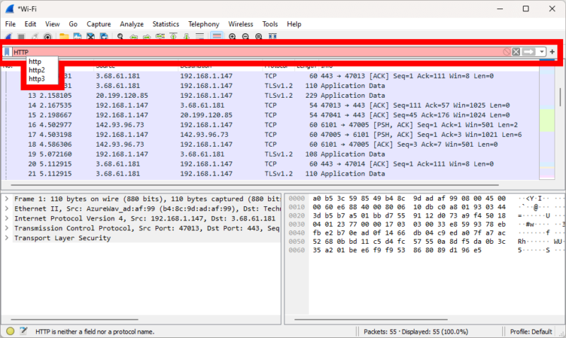Open the Tools menu
This screenshot has height=338, width=566.
pyautogui.click(x=270, y=24)
